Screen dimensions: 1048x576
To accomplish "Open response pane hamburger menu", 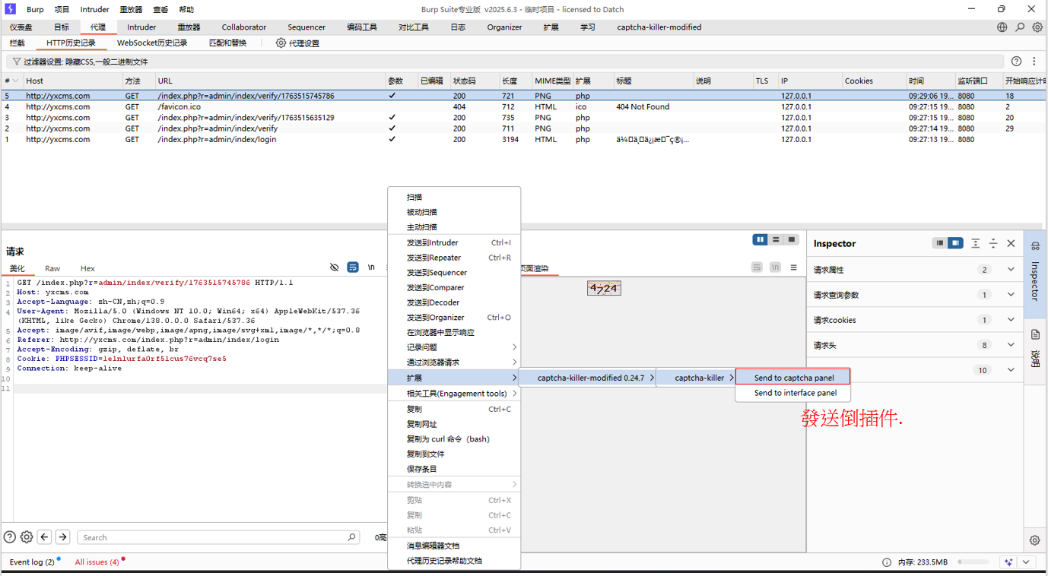I will point(793,267).
